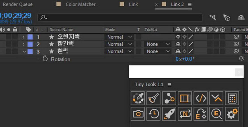Viewport: 248px width, 127px height.
Task: Select layer 1 name 오렌지색
Action: [x=69, y=37]
